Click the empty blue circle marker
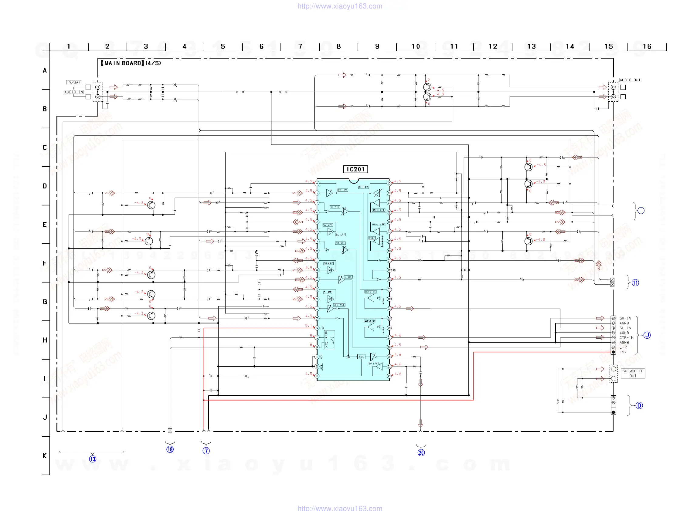The width and height of the screenshot is (680, 511). [641, 211]
